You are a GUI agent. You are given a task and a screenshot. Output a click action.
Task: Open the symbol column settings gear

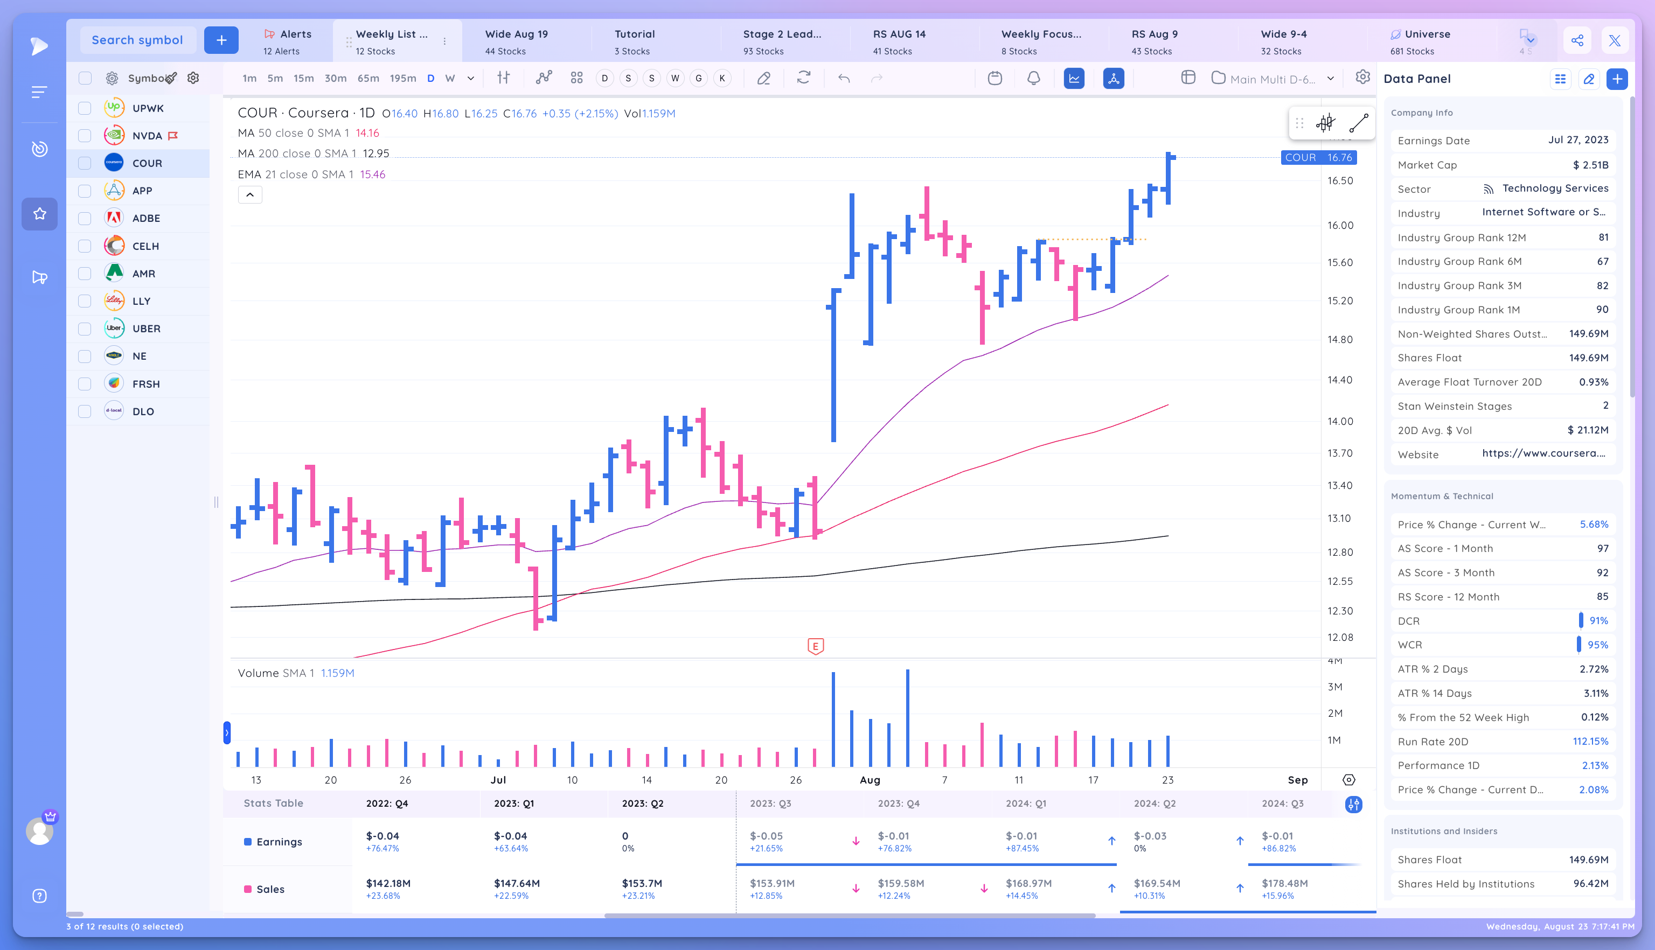pos(193,78)
